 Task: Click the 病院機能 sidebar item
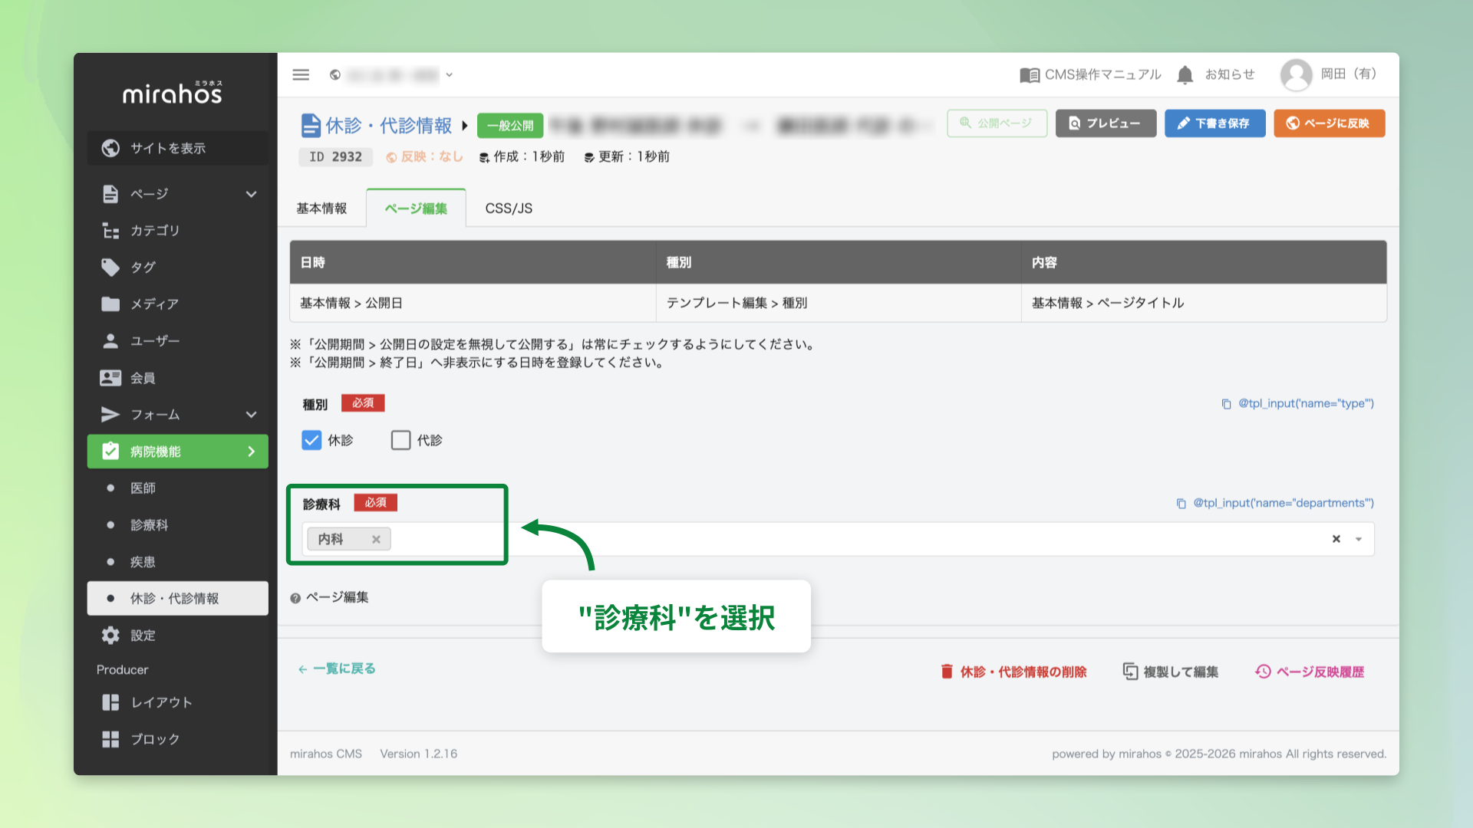[177, 452]
